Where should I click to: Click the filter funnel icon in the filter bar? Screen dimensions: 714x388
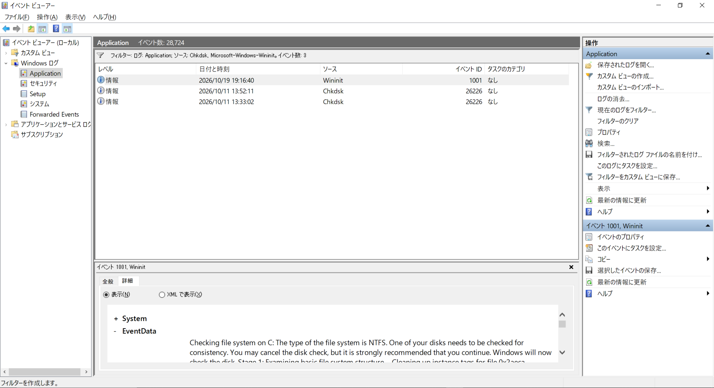point(100,55)
